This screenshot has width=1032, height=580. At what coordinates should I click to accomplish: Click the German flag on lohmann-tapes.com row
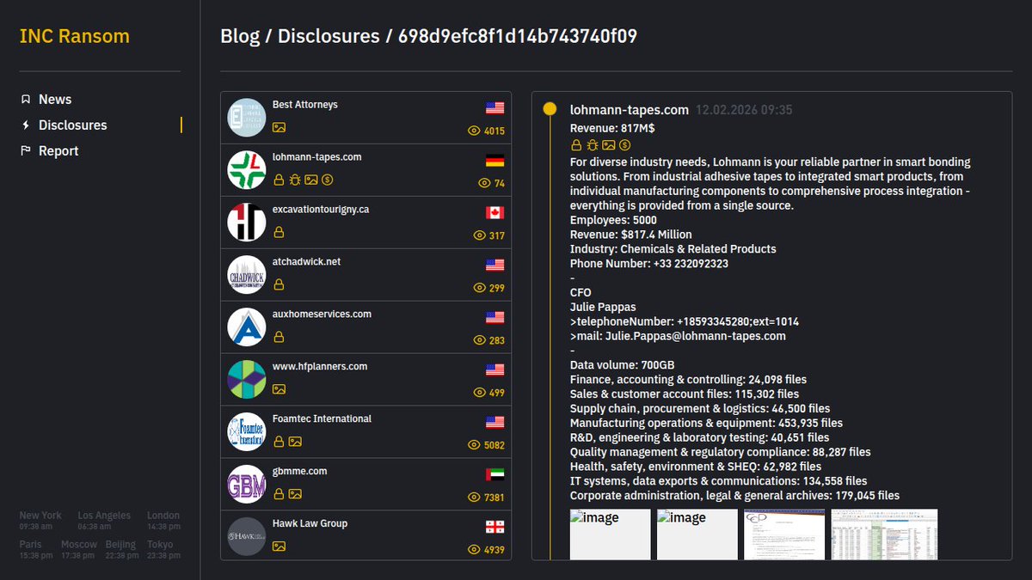[494, 161]
